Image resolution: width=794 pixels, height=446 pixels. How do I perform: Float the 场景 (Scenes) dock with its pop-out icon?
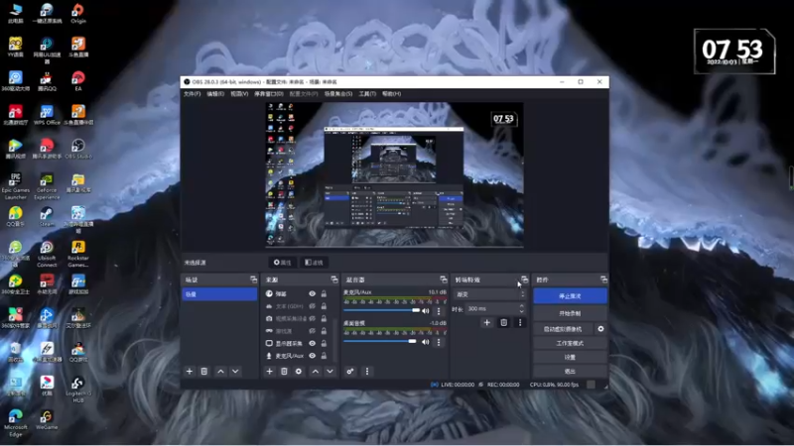[253, 279]
